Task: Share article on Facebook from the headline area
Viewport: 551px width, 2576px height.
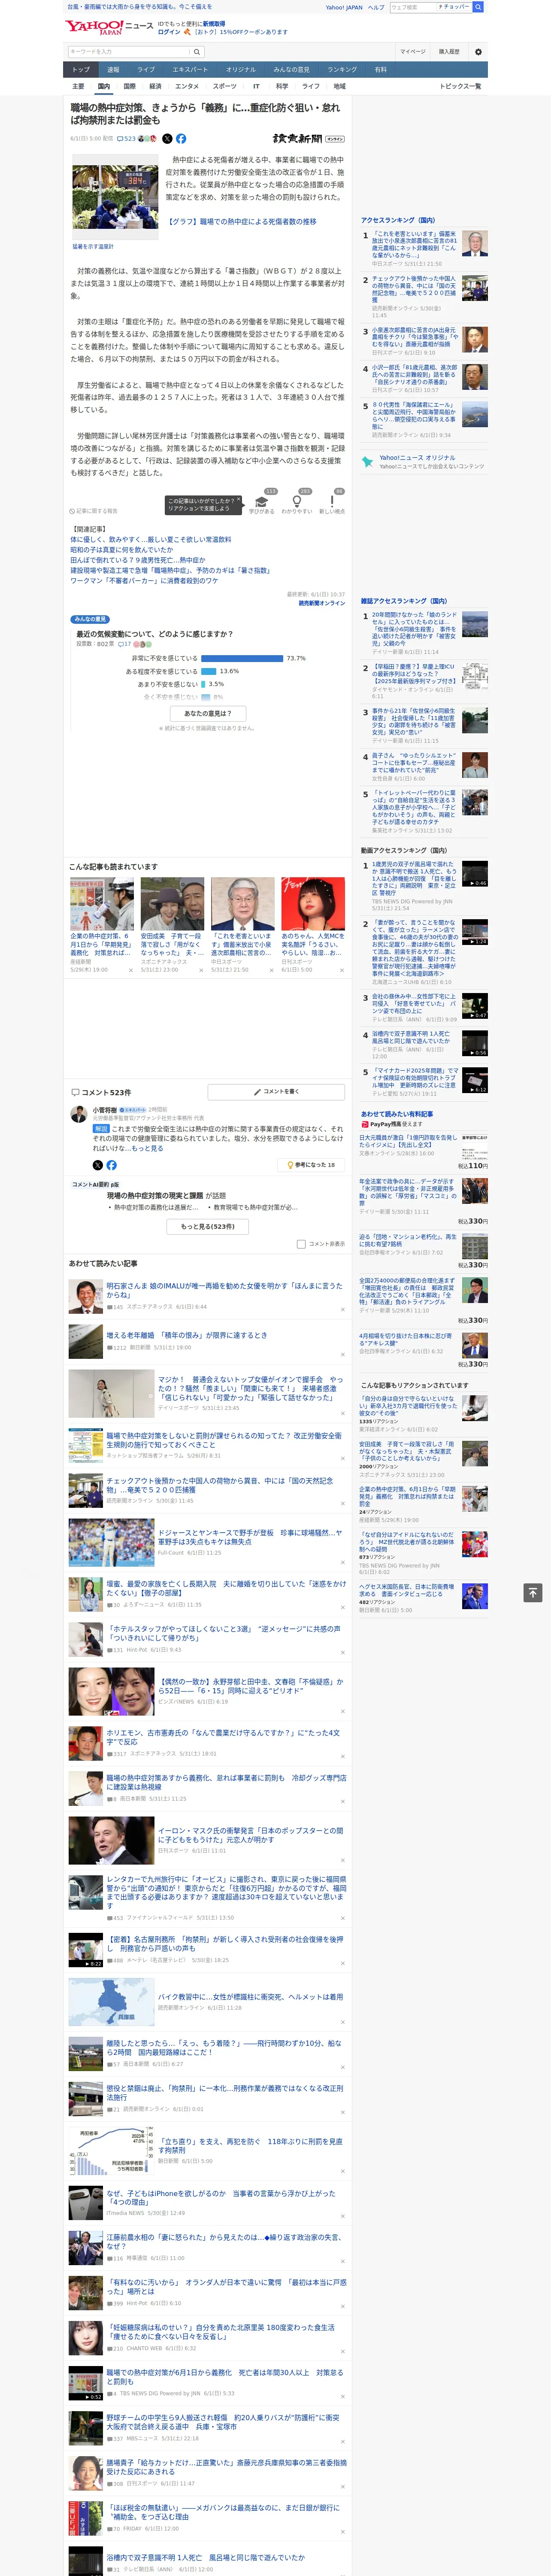Action: (x=181, y=139)
